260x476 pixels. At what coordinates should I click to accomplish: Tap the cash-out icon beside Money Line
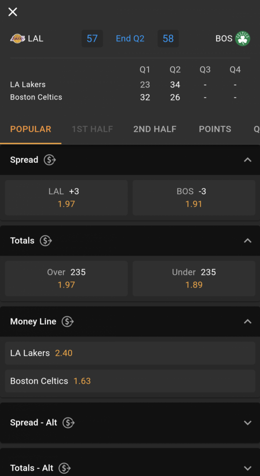tap(68, 321)
